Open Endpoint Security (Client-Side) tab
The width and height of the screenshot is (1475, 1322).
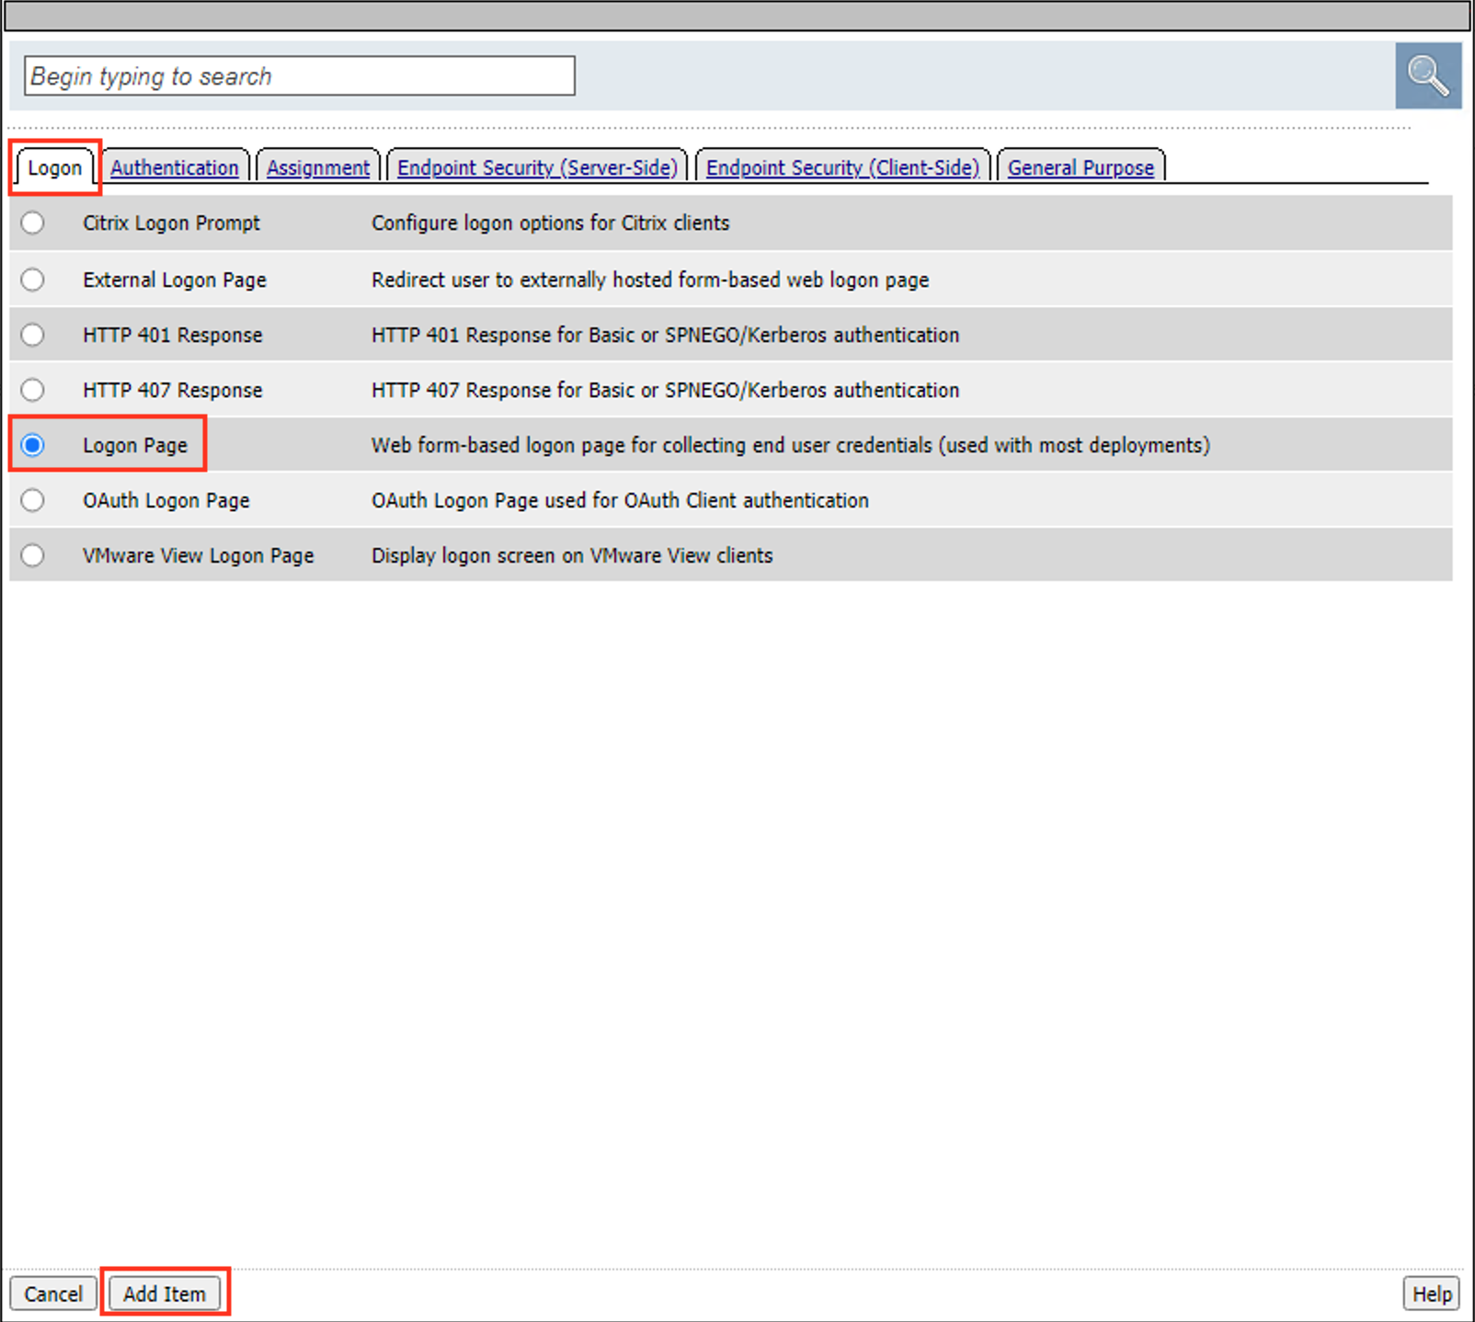point(843,167)
